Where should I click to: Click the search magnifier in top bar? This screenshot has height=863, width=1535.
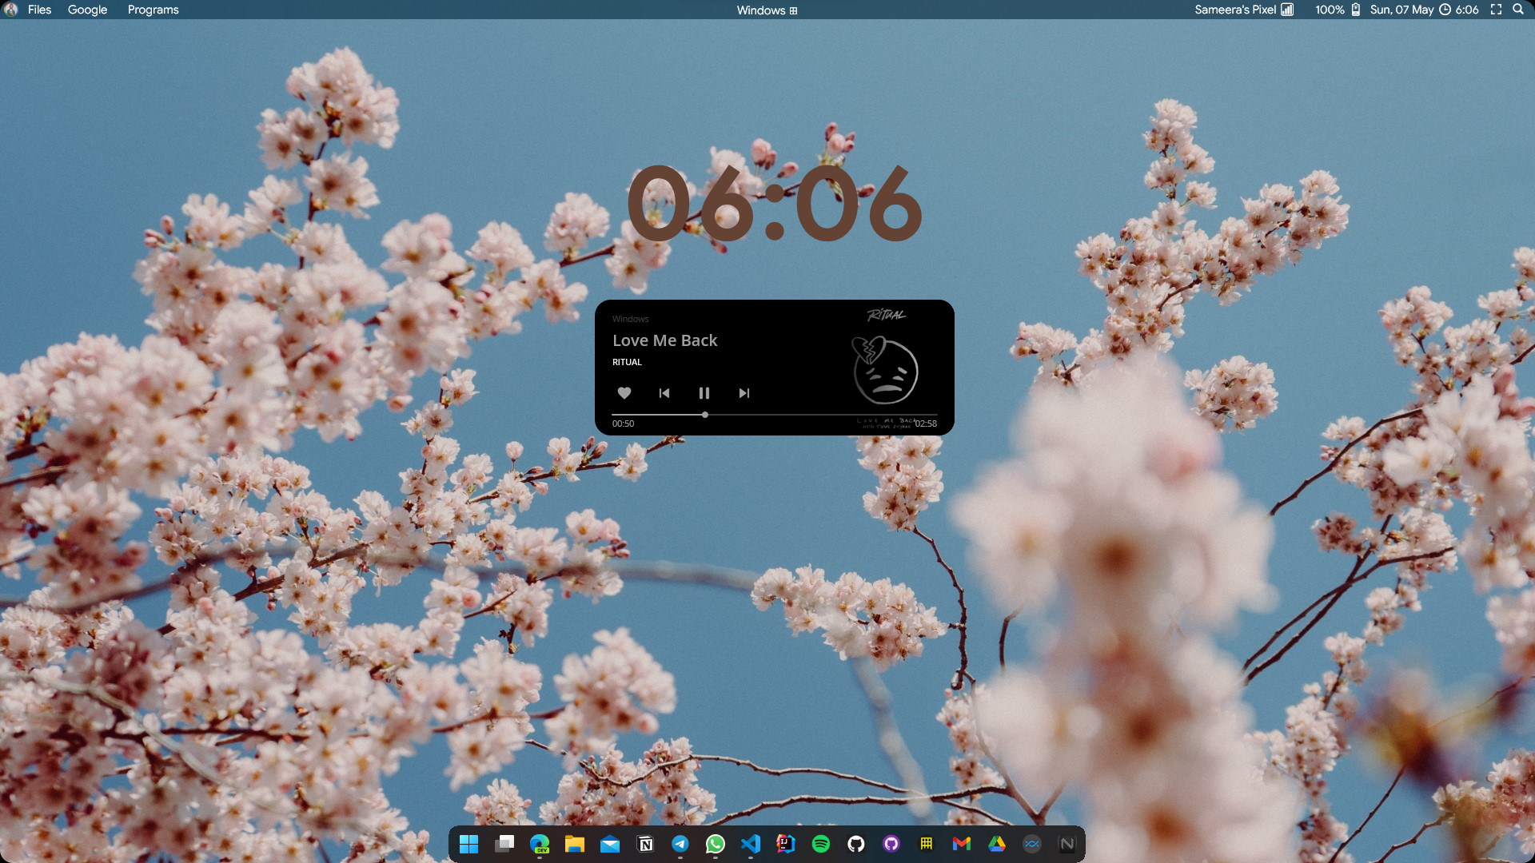point(1517,10)
